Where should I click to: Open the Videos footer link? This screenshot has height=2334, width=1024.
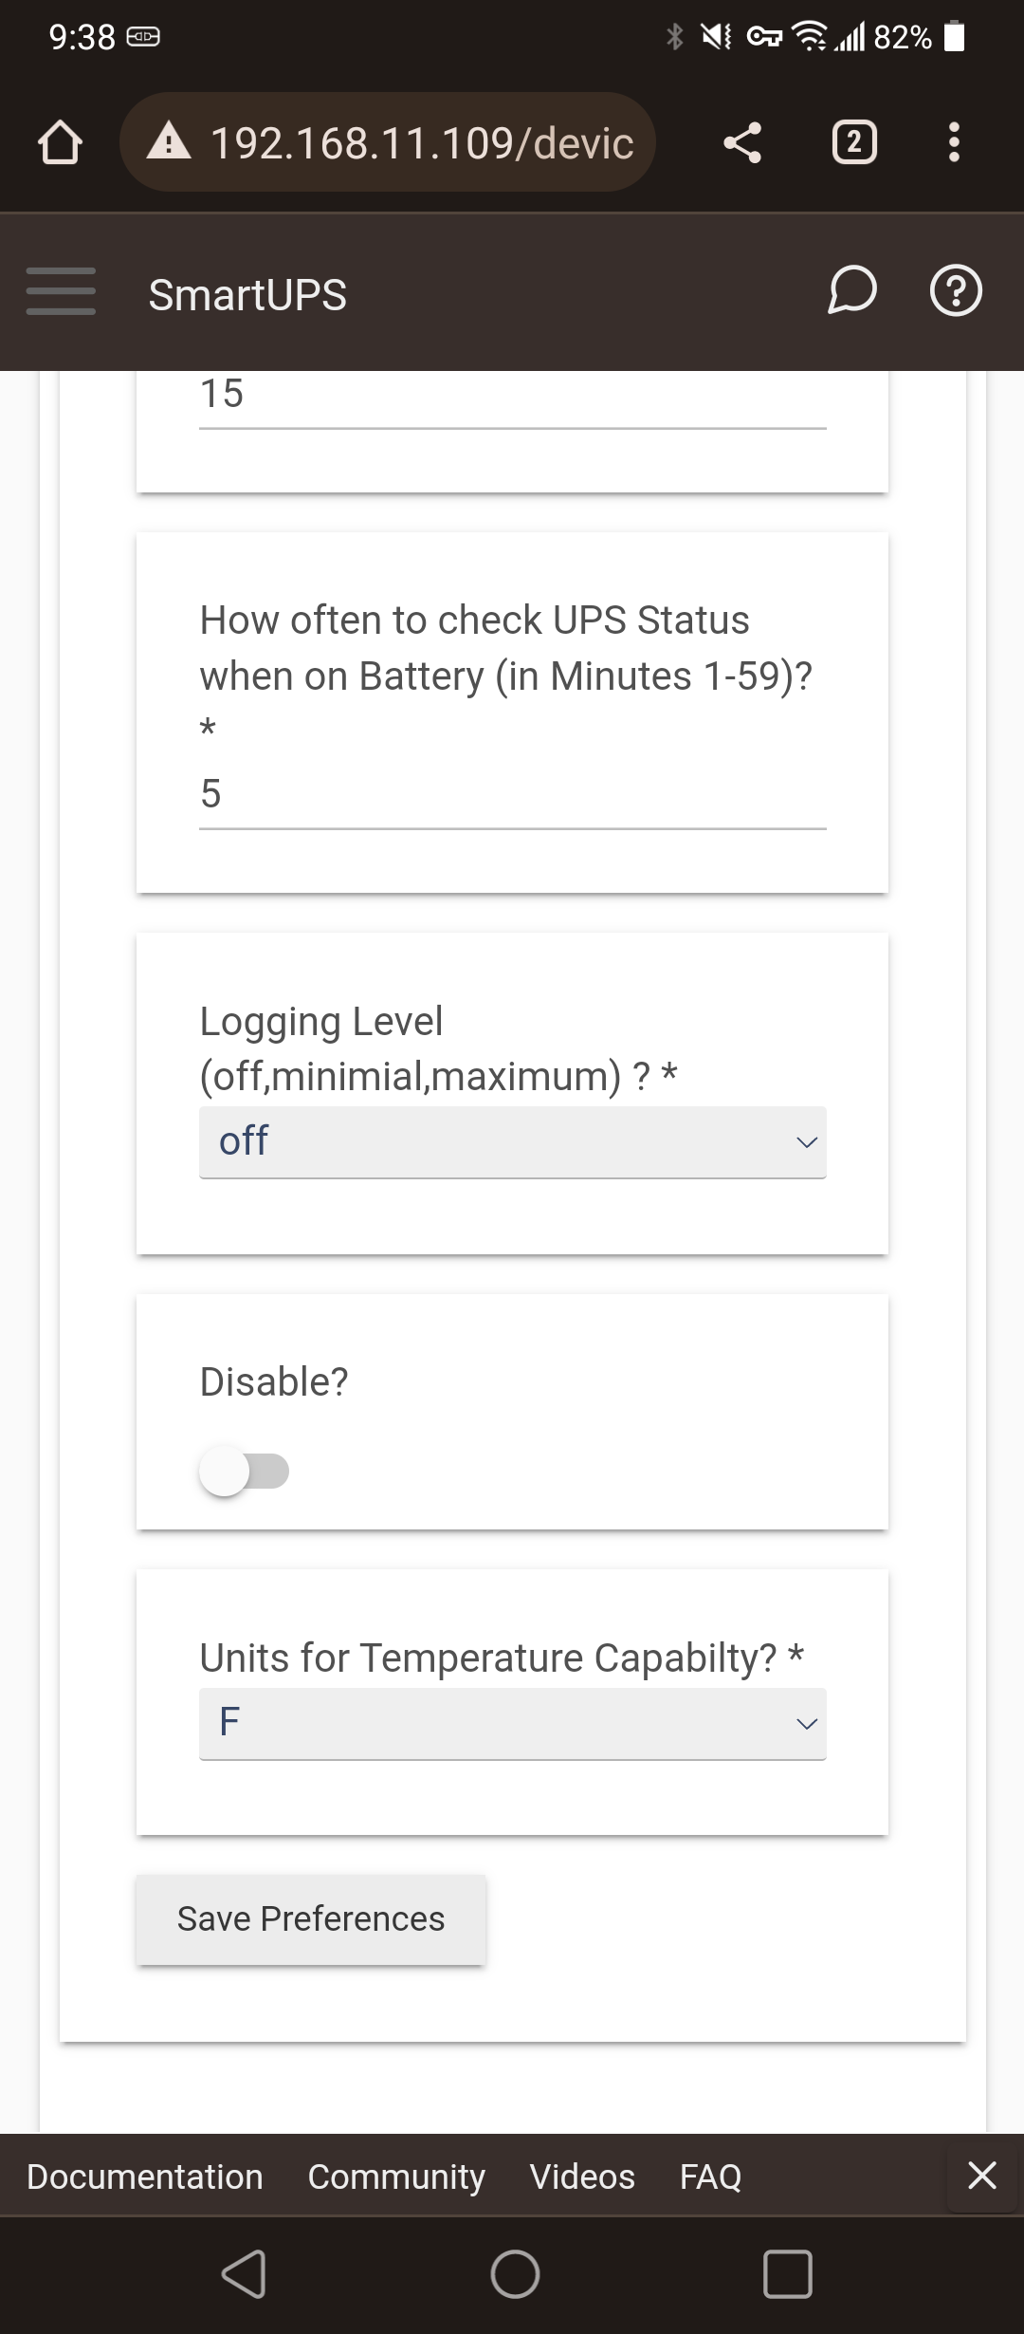[582, 2177]
